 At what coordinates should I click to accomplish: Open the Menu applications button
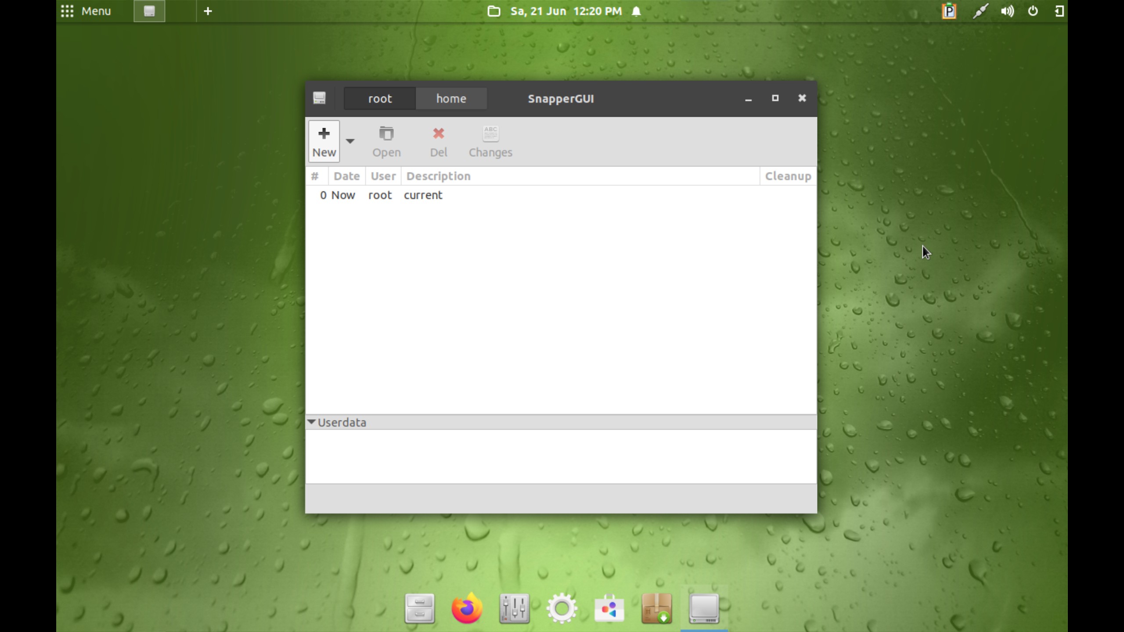click(86, 11)
